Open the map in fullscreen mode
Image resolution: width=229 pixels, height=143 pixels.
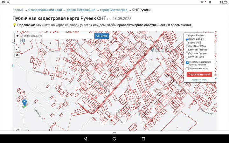tap(17, 48)
